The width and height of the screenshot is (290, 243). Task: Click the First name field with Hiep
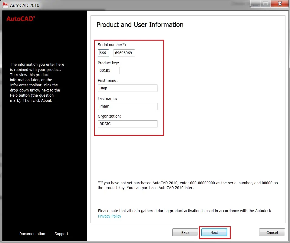[x=127, y=88]
